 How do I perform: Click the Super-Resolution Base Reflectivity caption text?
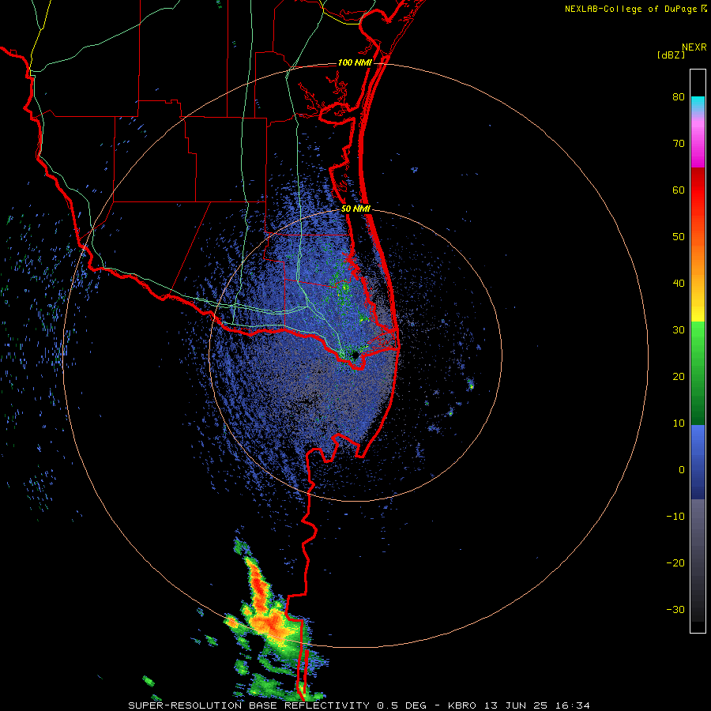pos(249,705)
